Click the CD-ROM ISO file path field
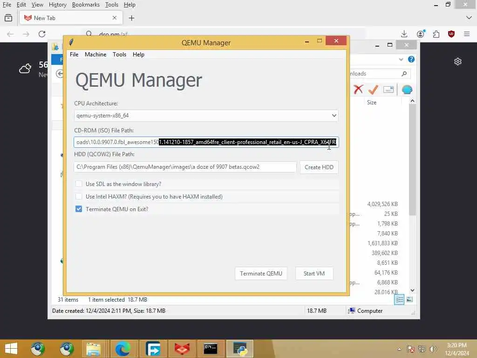This screenshot has width=477, height=358. pos(206,142)
